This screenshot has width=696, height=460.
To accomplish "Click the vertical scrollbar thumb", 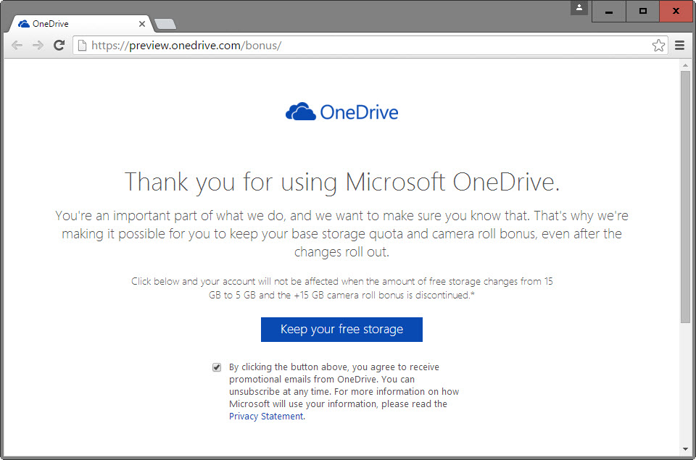I will 685,197.
